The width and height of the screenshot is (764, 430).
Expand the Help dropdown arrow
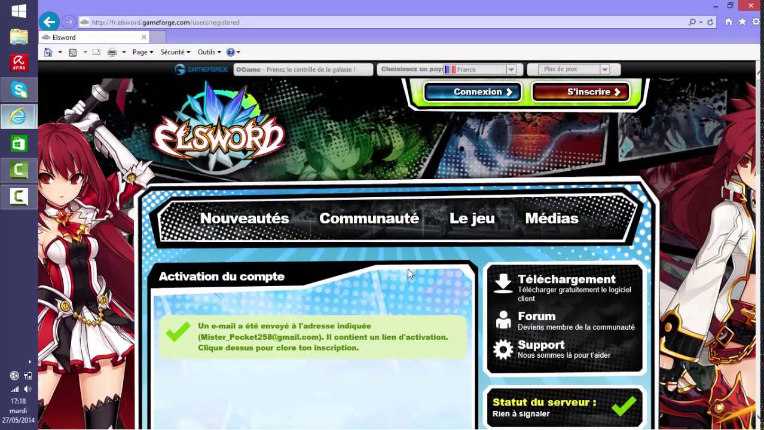(238, 52)
